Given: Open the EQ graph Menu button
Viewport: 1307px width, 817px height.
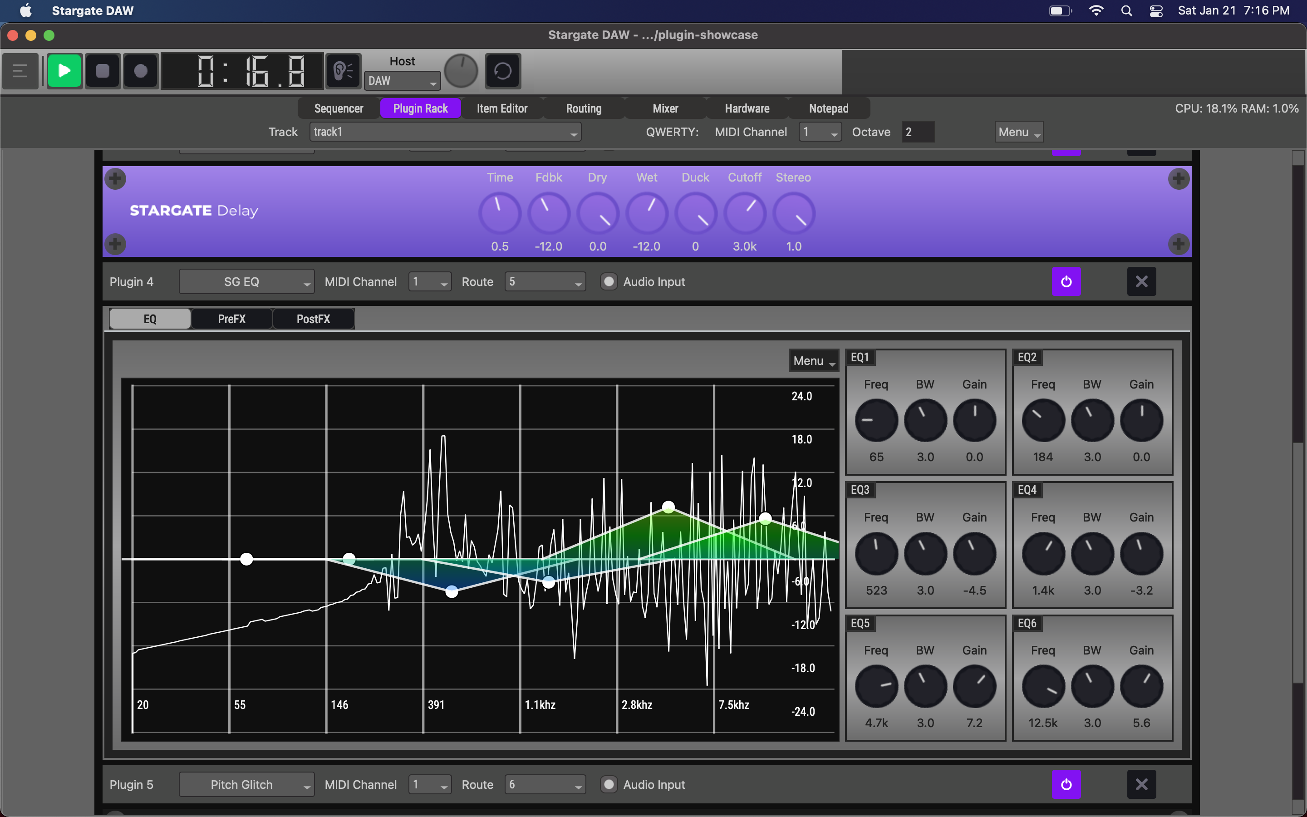Looking at the screenshot, I should [813, 360].
